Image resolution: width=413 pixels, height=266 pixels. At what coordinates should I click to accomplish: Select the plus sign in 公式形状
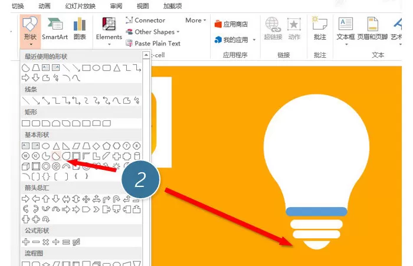coord(25,242)
